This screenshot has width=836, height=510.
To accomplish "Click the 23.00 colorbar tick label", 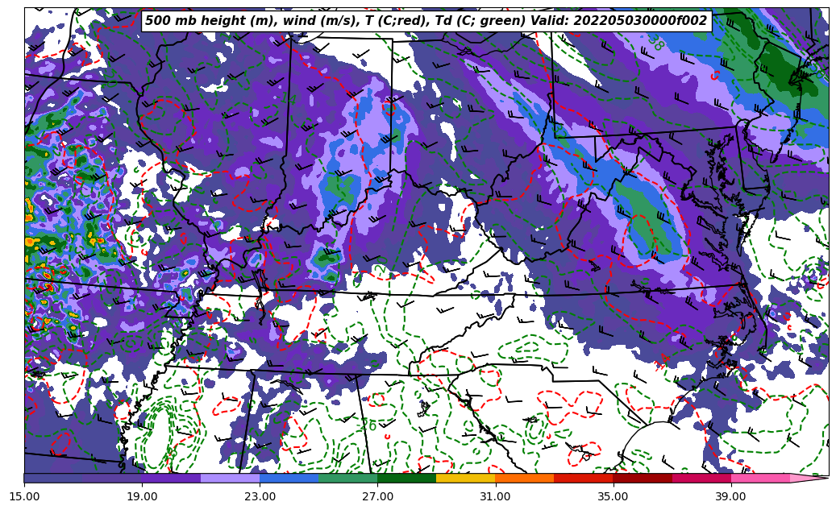I will 260,496.
